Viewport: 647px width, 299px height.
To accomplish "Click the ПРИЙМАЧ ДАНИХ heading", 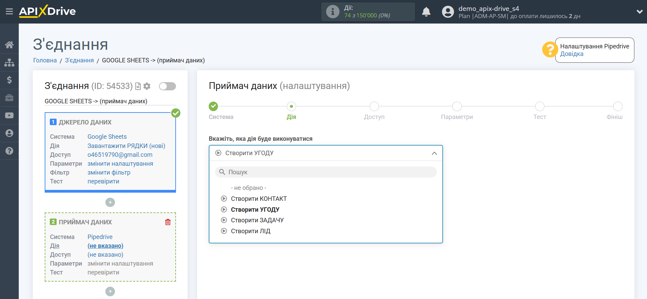I will pyautogui.click(x=85, y=222).
